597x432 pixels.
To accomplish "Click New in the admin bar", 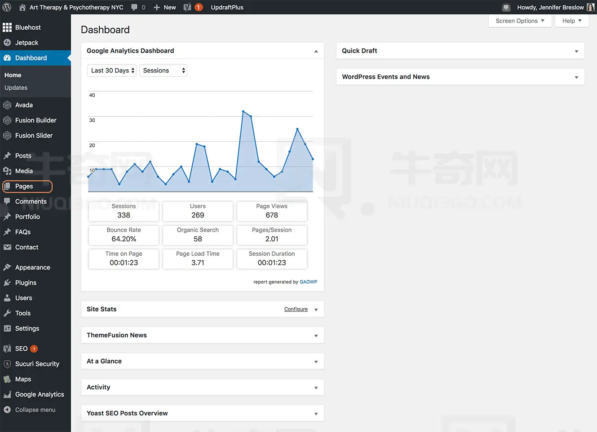I will pyautogui.click(x=165, y=7).
